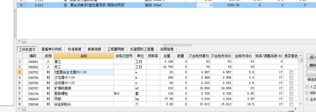Click the materials table scroll-down arrow
316x112 pixels.
click(301, 104)
